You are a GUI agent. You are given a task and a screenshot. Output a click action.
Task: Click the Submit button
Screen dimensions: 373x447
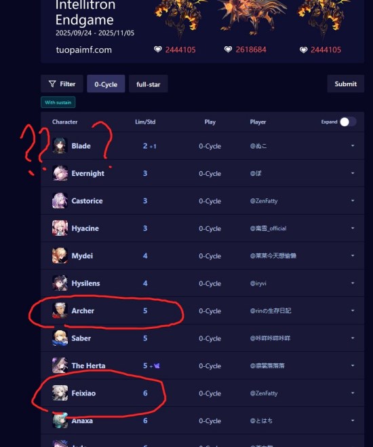pos(345,84)
